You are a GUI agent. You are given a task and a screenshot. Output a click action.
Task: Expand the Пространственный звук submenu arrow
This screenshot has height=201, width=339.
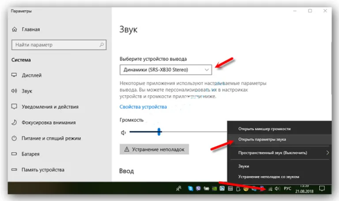[x=328, y=153]
